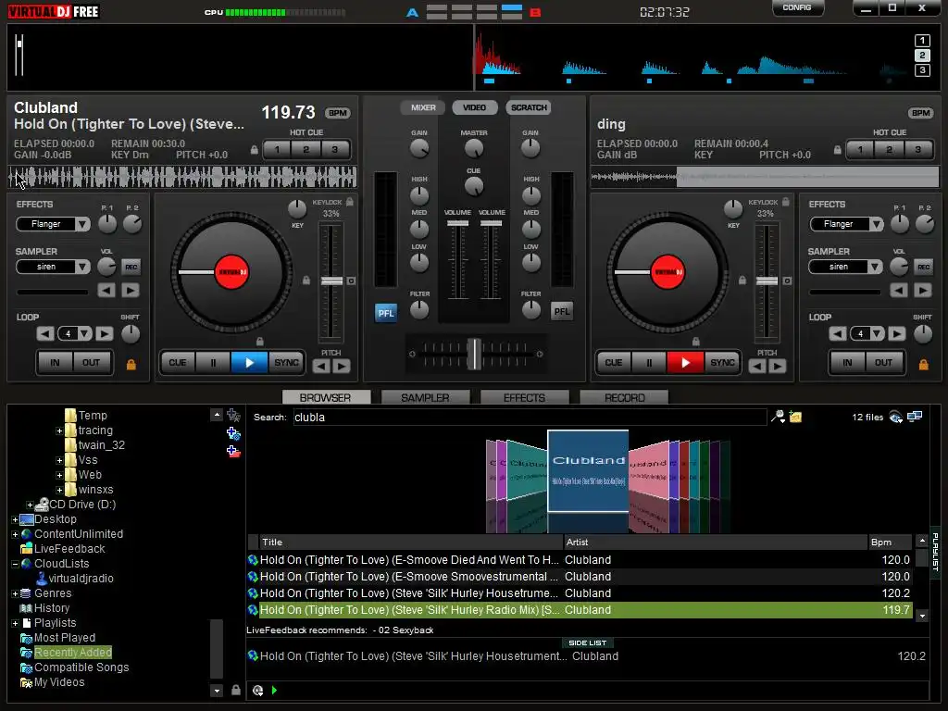Click the crossfader handle
The width and height of the screenshot is (948, 711).
click(475, 354)
